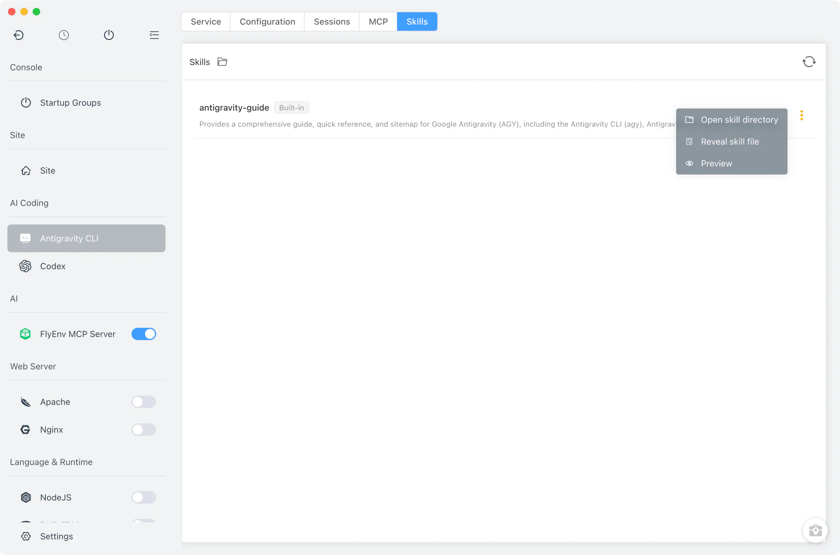This screenshot has width=840, height=555.
Task: Choose Open skill directory from menu
Action: (x=732, y=120)
